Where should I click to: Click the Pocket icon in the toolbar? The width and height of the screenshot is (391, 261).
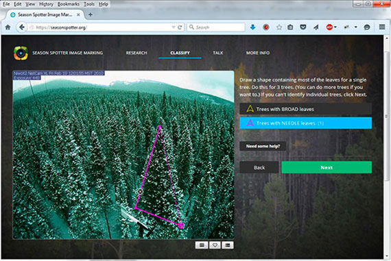point(303,27)
